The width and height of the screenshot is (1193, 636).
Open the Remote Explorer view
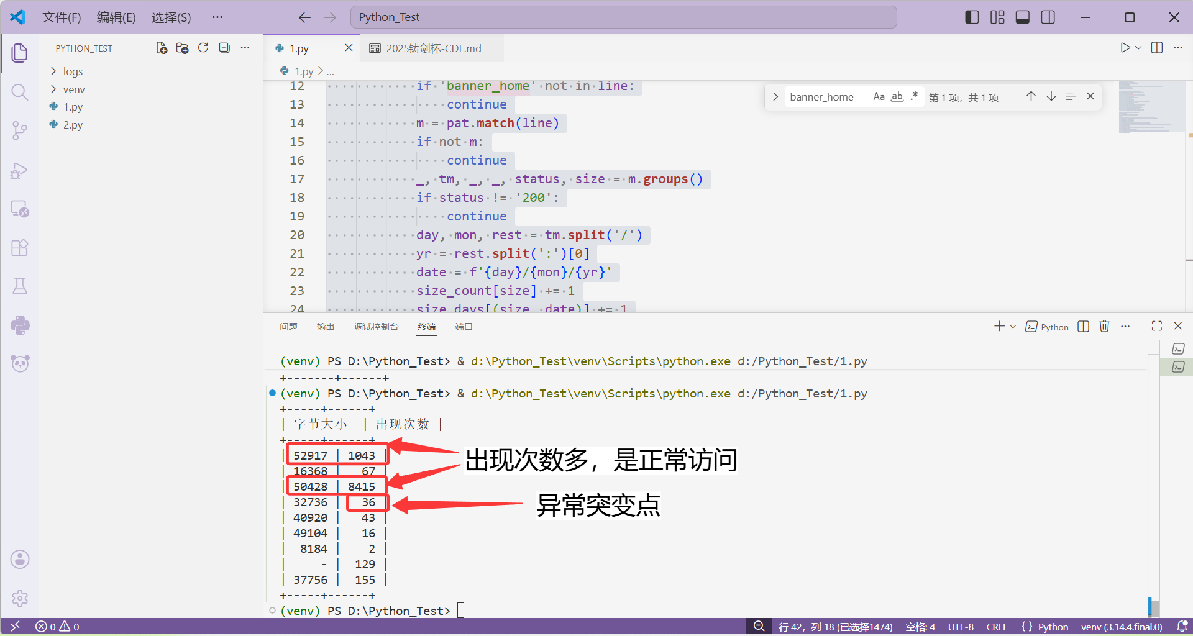point(19,209)
